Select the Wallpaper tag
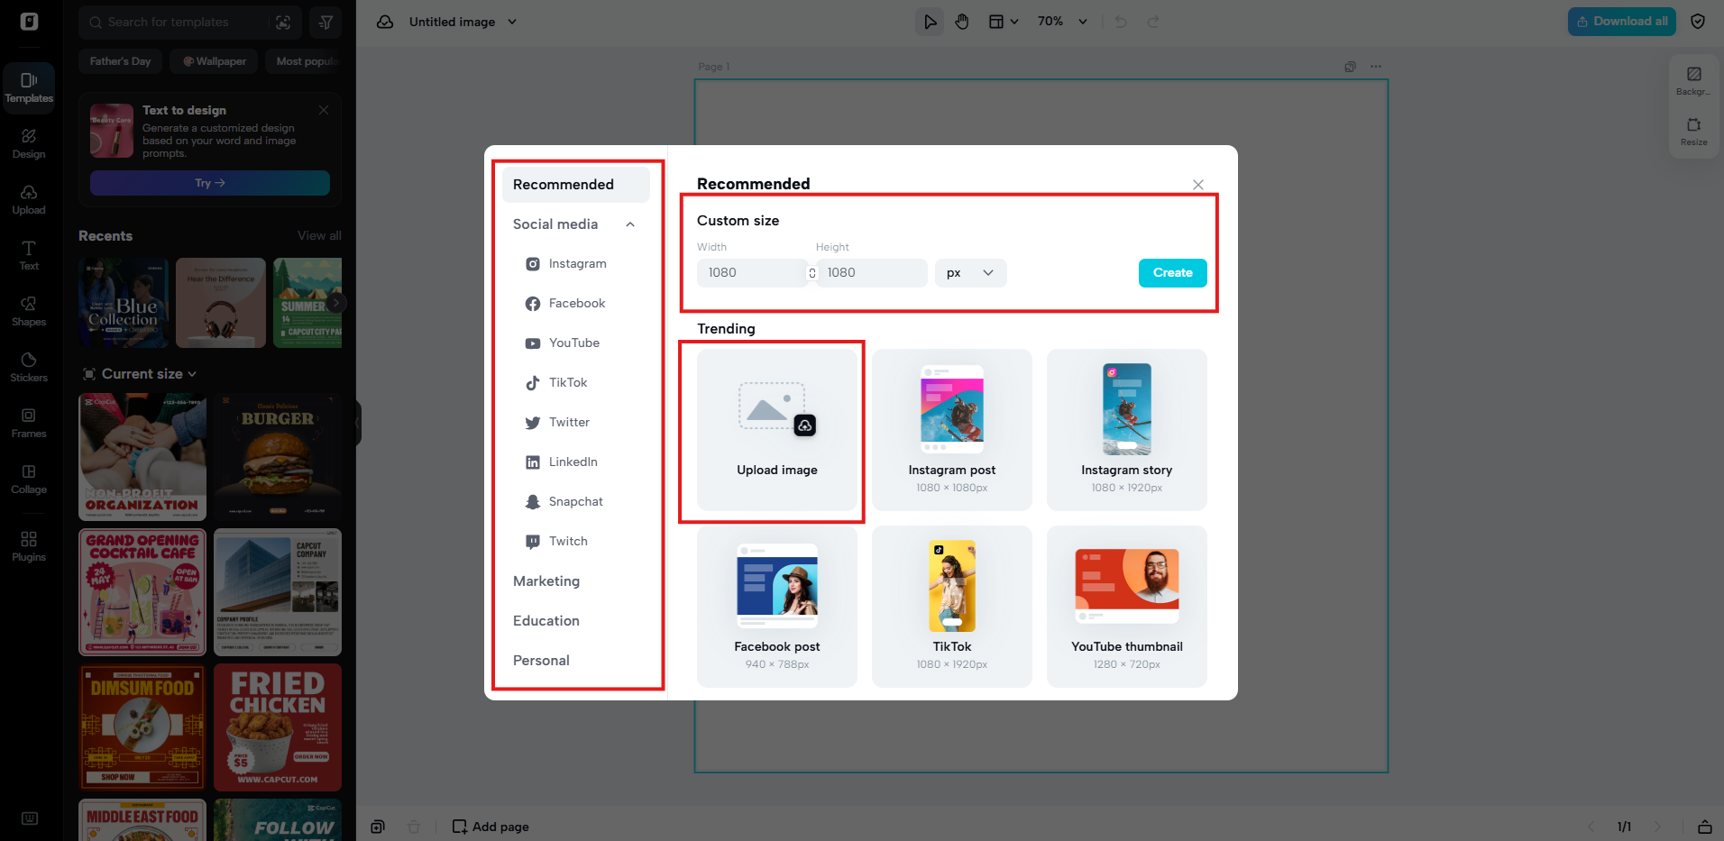This screenshot has height=841, width=1724. click(x=215, y=61)
